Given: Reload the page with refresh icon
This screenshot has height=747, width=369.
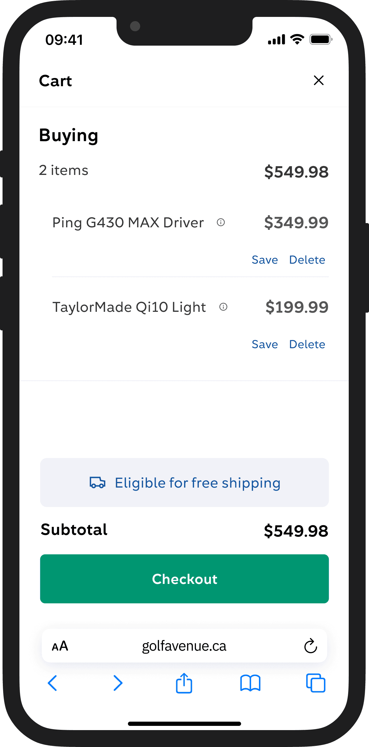Looking at the screenshot, I should coord(310,646).
